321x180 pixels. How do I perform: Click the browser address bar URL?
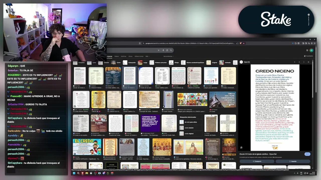(190, 43)
